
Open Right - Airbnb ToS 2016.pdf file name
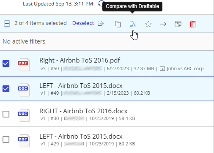(x=80, y=60)
